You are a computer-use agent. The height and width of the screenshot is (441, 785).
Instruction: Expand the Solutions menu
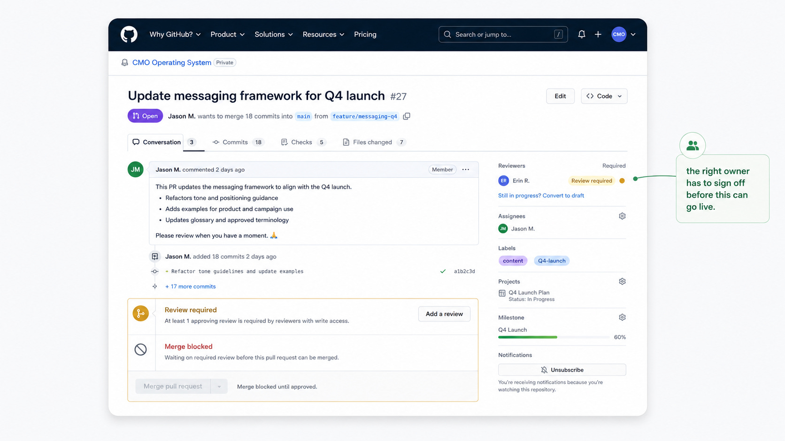click(x=274, y=34)
